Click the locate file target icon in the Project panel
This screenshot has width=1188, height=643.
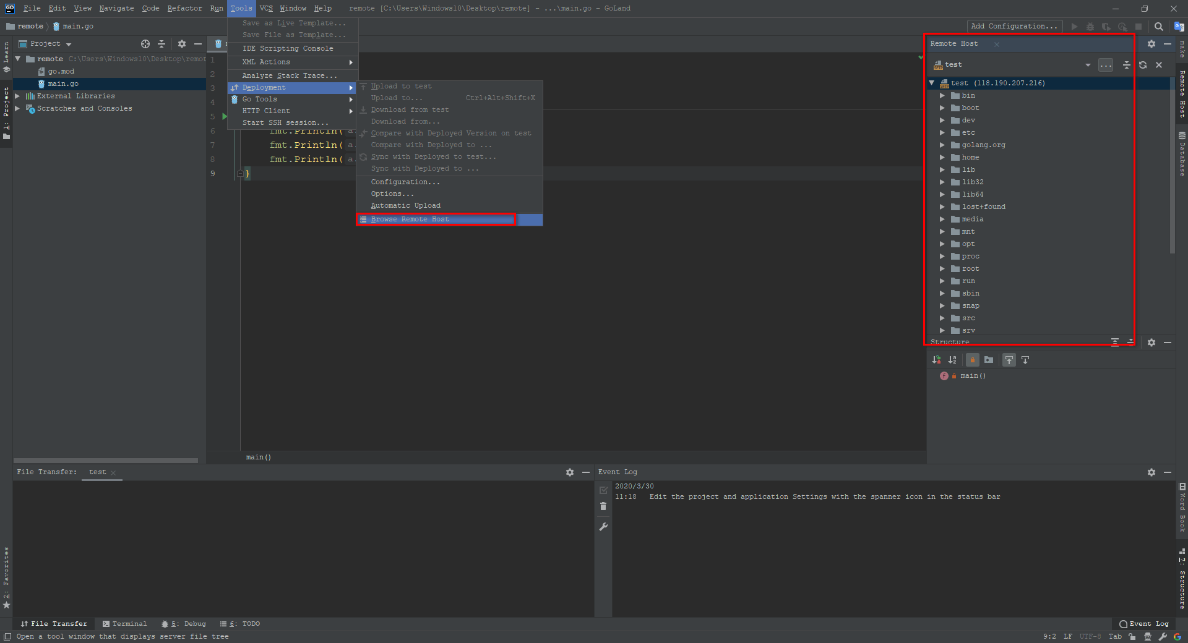pos(145,44)
